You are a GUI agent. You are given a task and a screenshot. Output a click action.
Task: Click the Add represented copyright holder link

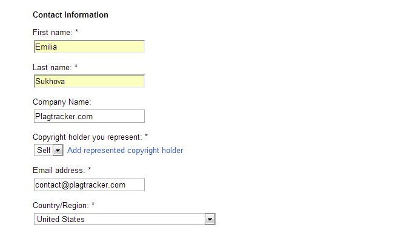point(125,150)
